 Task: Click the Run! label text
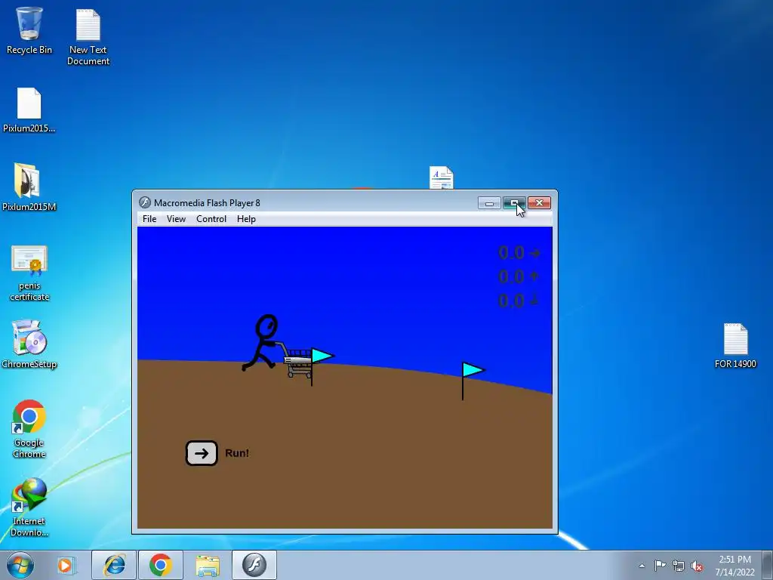coord(237,453)
